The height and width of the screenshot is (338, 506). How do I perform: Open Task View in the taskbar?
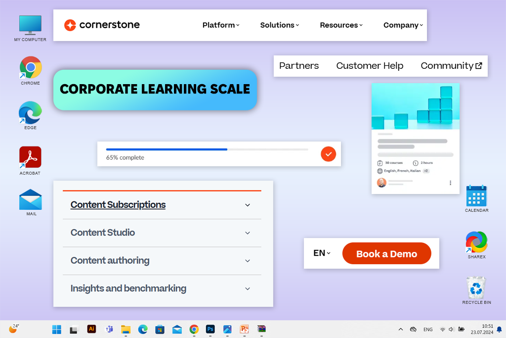pos(74,329)
